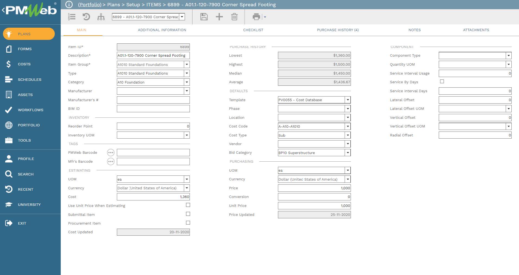Expand the Cost Code dropdown
Screen dimensions: 519x275
pos(348,126)
